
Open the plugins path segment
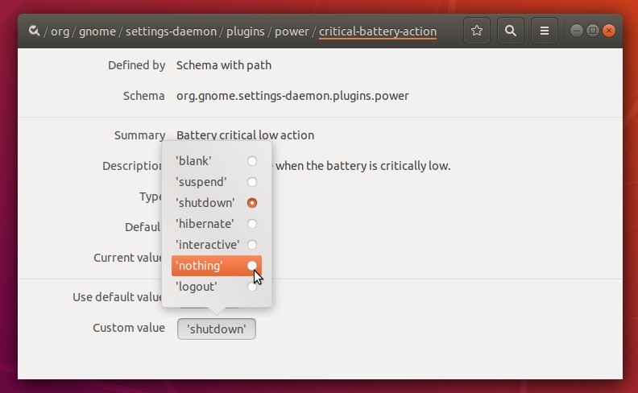(x=246, y=31)
